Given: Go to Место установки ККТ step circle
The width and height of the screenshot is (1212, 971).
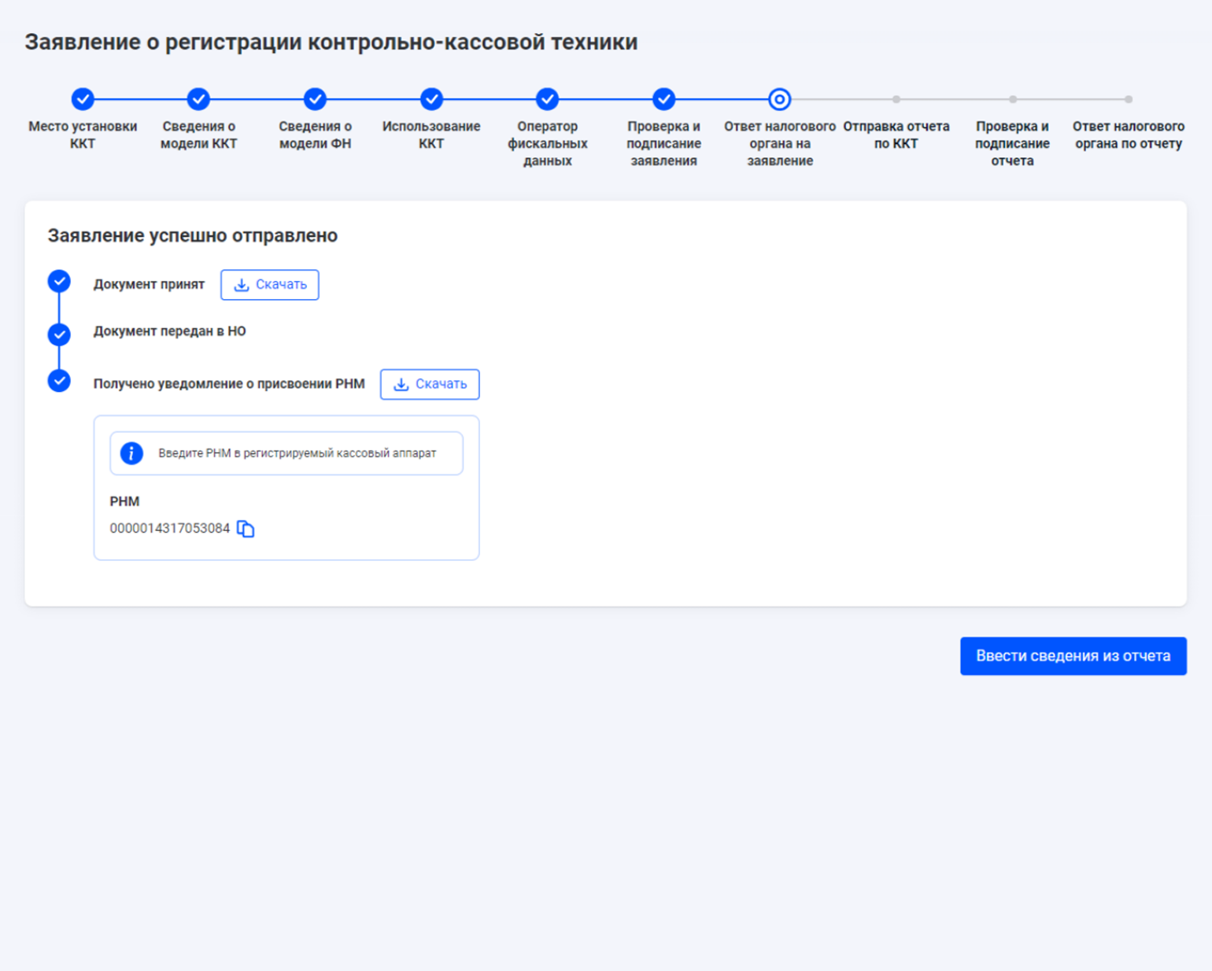Looking at the screenshot, I should pos(83,99).
